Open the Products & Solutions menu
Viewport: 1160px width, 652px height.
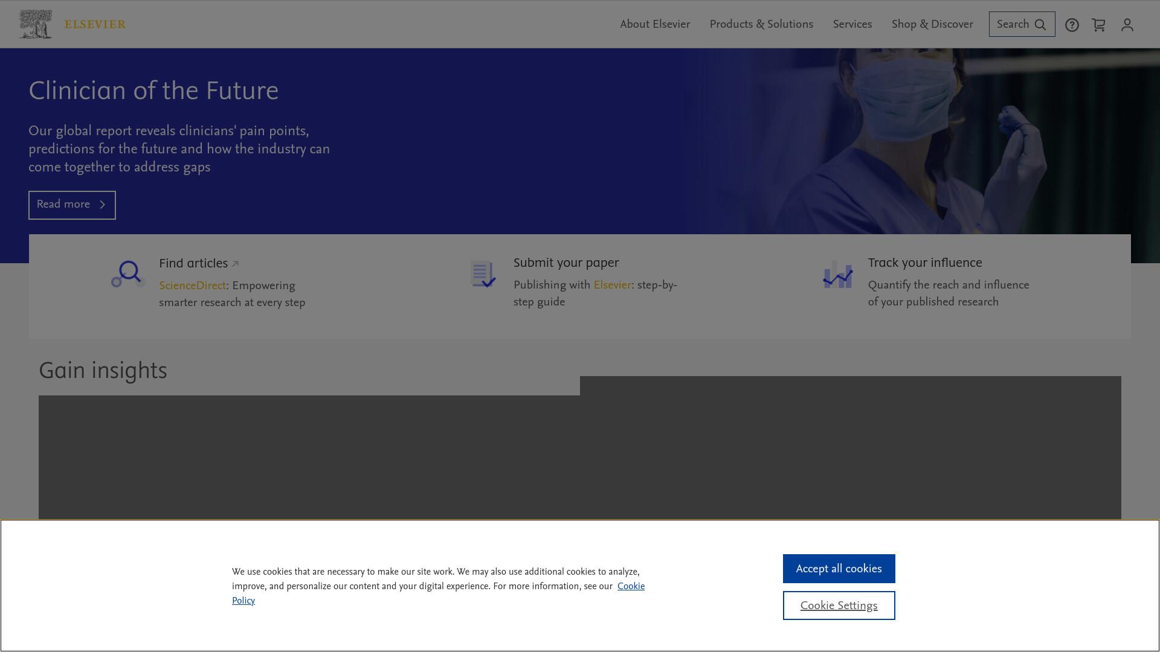tap(761, 24)
